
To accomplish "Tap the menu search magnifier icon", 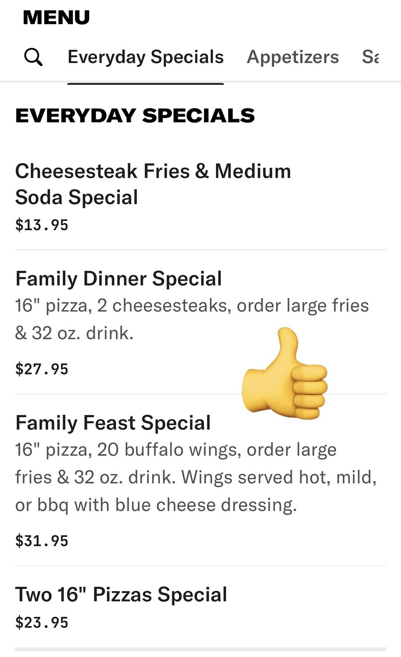I will click(x=33, y=57).
